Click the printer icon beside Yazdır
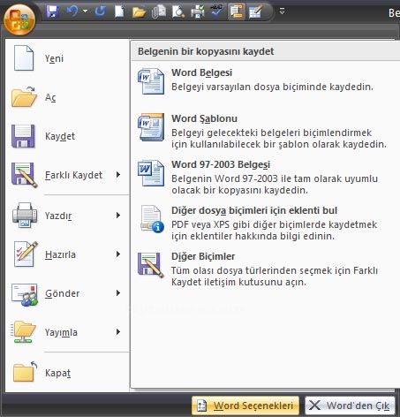Viewport: 400px width, 417px height. coord(25,215)
